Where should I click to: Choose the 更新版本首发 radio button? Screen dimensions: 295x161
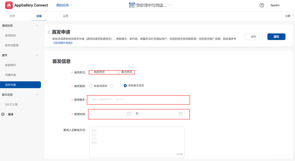click(x=125, y=86)
